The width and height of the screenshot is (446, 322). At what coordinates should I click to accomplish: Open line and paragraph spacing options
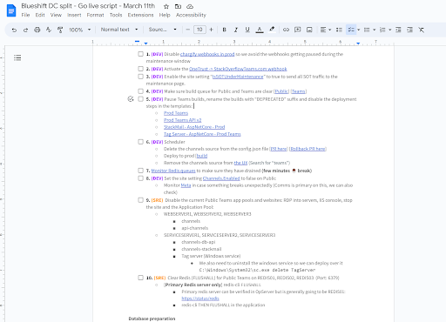(339, 30)
